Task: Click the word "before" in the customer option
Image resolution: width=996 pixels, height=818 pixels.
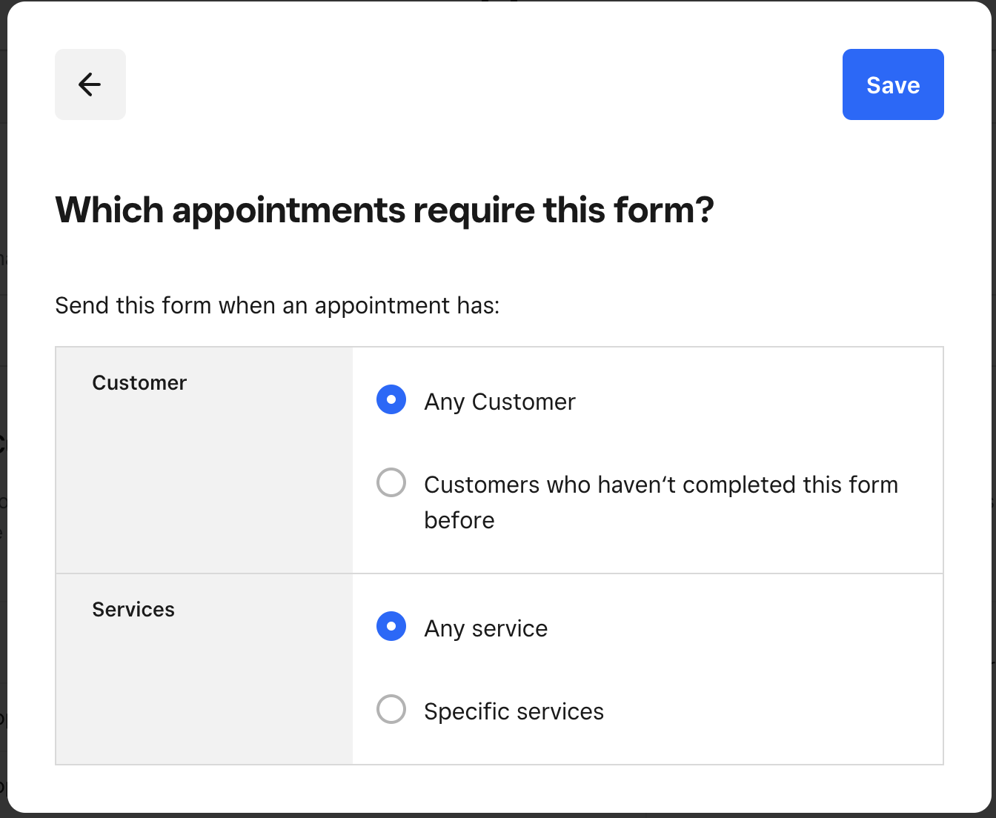Action: point(459,520)
